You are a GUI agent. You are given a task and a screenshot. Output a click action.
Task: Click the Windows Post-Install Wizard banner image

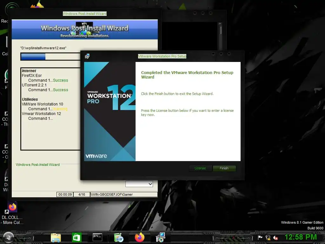pos(84,30)
